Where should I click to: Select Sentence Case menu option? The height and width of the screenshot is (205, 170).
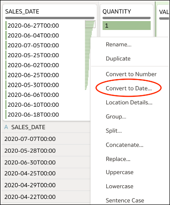click(x=125, y=200)
